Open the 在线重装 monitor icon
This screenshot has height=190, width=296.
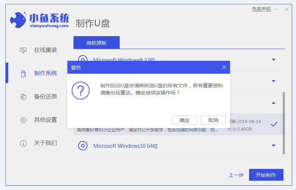coord(23,50)
